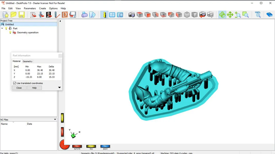The height and width of the screenshot is (154, 275).
Task: Uncheck Use translated coordinates
Action: tap(15, 83)
